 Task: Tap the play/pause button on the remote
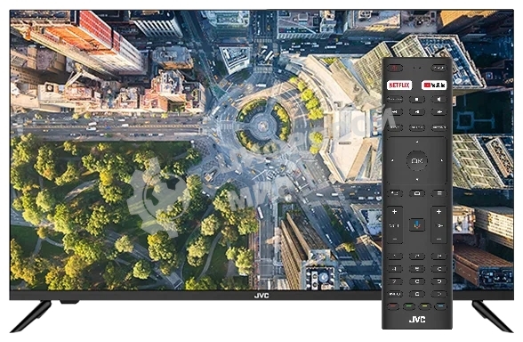(417, 112)
